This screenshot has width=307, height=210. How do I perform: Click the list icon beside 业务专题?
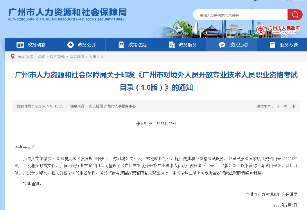click(273, 45)
